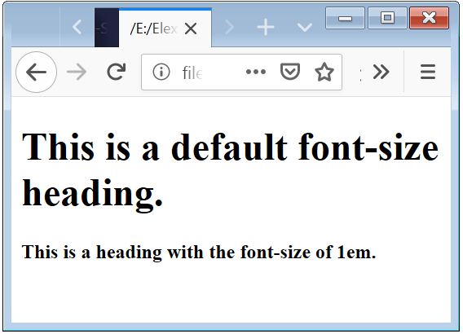Open a new tab with plus button
463x334 pixels.
266,28
